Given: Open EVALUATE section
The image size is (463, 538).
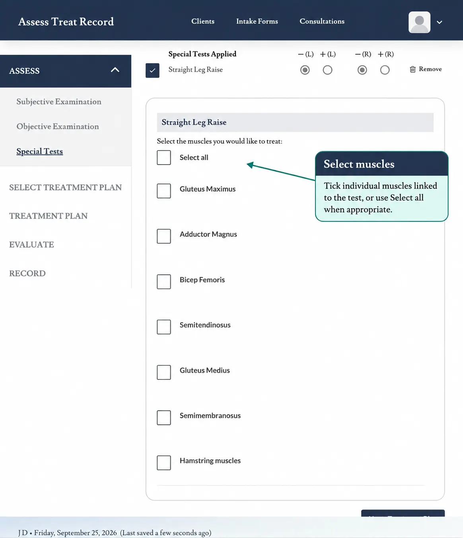Looking at the screenshot, I should [x=31, y=245].
